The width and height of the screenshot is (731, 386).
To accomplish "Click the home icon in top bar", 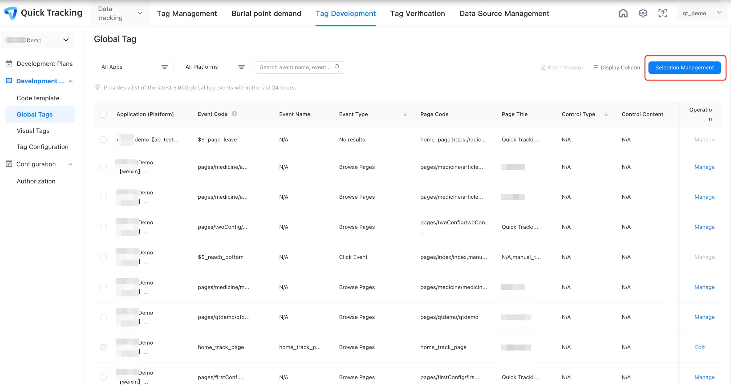I will (x=623, y=13).
